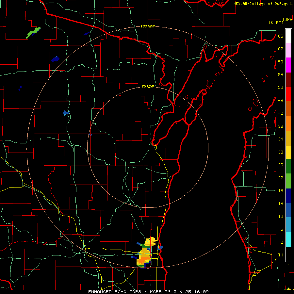Select the medium blue legend swatch
294x294 pixels.
[x=288, y=210]
